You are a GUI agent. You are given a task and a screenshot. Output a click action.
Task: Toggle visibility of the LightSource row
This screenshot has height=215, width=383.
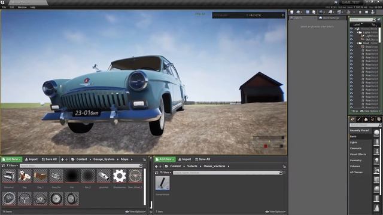point(351,36)
